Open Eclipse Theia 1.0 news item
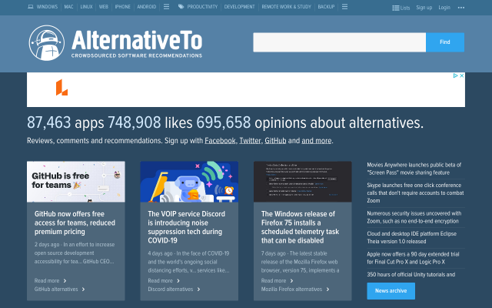Screen dimensions: 492x308 (x=412, y=238)
